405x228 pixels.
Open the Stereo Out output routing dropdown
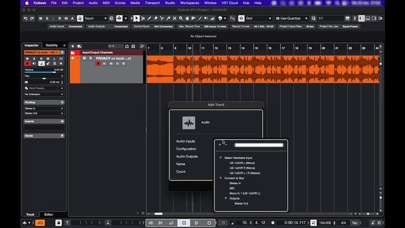(44, 113)
